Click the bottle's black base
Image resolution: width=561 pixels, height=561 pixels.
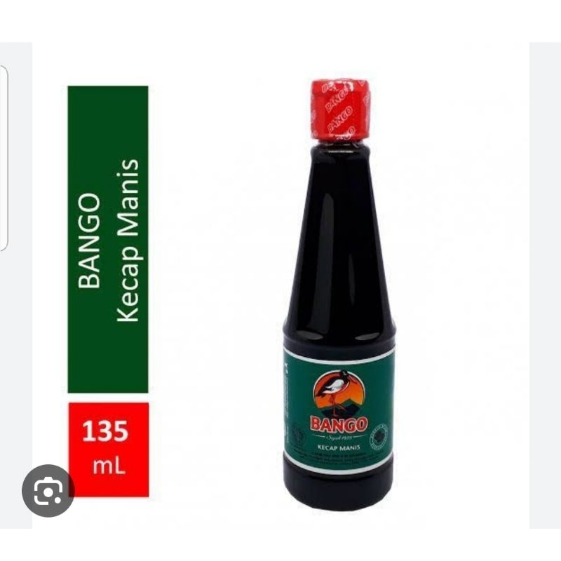click(339, 490)
